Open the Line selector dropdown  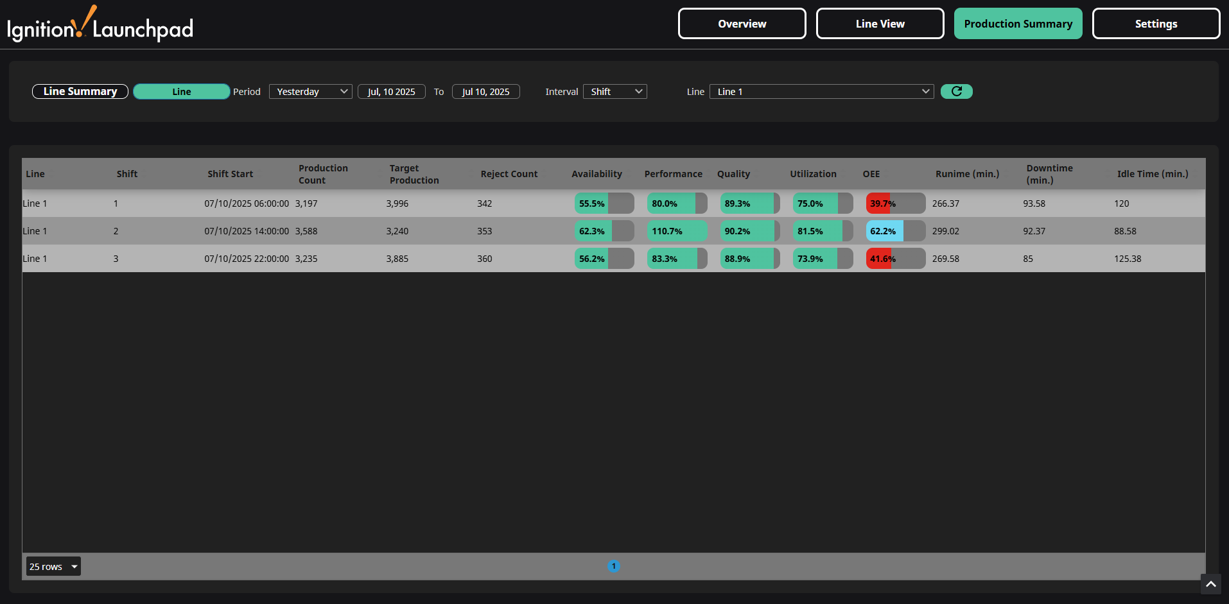click(x=821, y=92)
